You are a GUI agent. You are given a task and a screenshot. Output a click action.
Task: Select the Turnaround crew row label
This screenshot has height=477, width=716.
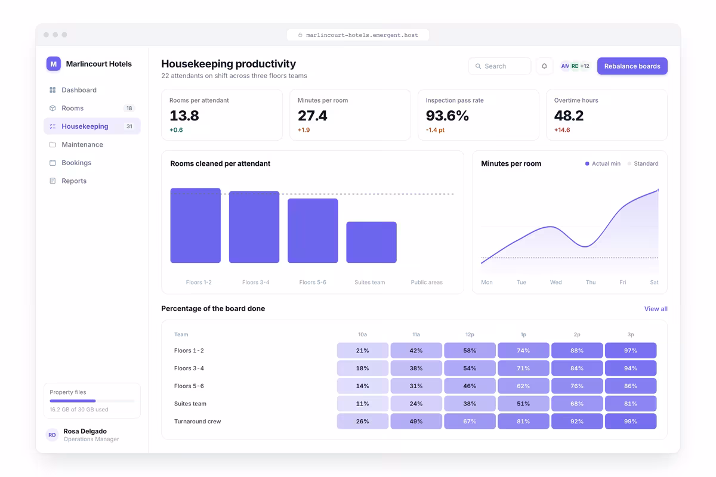(197, 422)
